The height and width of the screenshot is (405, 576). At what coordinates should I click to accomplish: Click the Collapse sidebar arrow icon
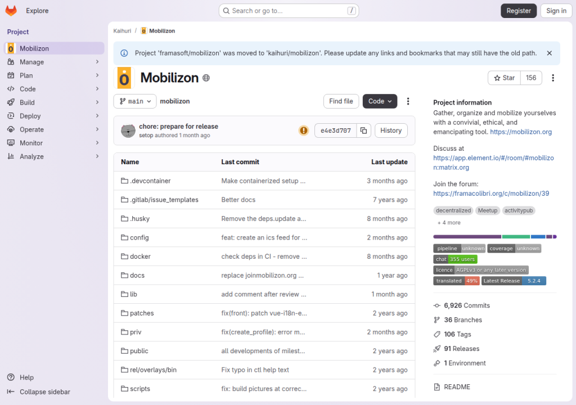(x=11, y=391)
